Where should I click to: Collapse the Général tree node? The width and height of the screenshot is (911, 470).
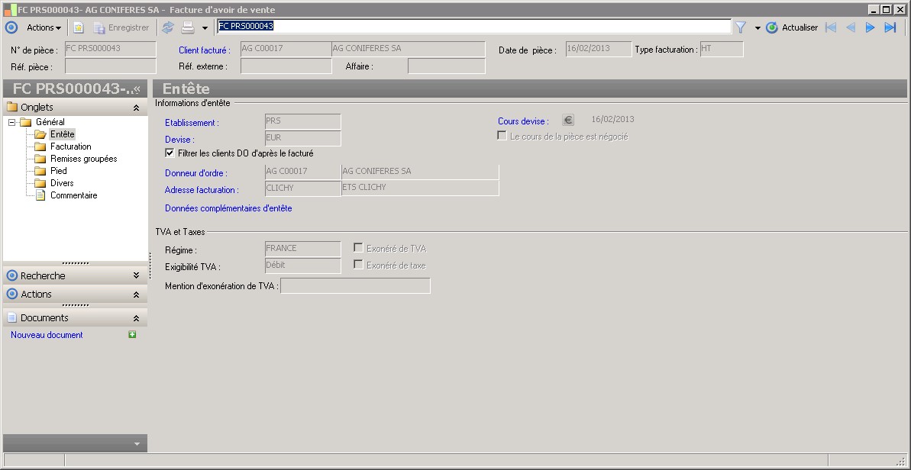pos(11,122)
